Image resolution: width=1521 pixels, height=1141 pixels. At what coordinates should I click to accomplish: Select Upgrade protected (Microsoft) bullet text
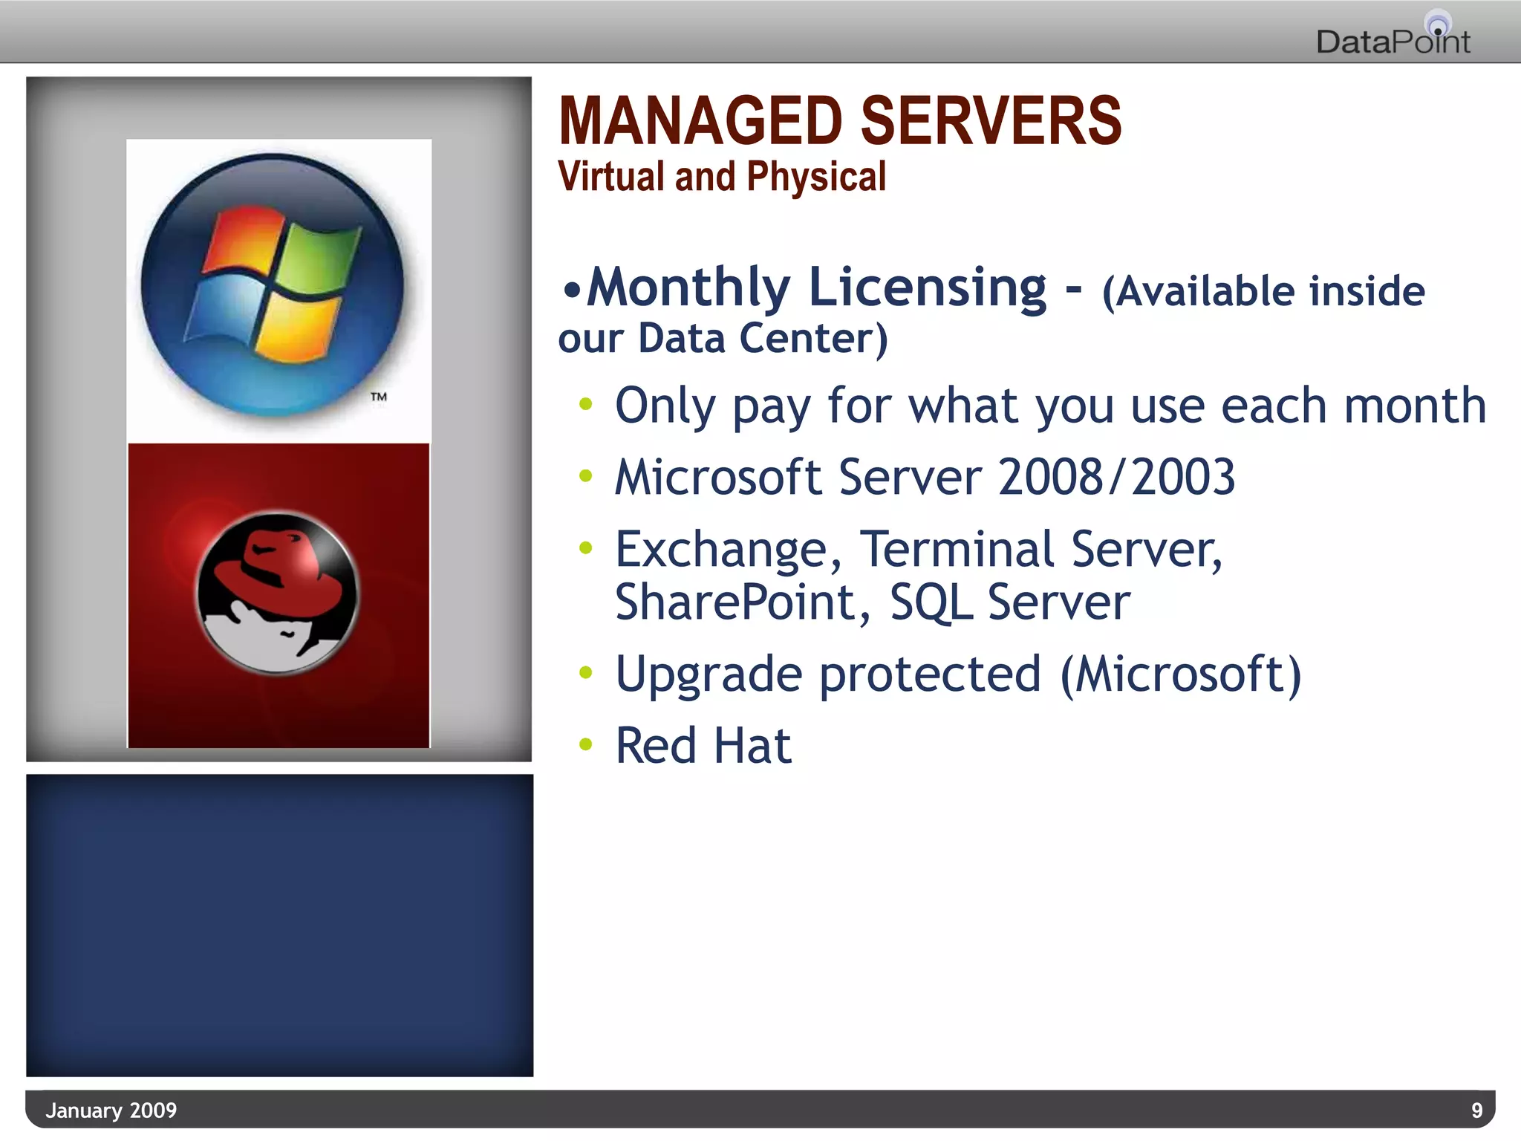pos(958,674)
